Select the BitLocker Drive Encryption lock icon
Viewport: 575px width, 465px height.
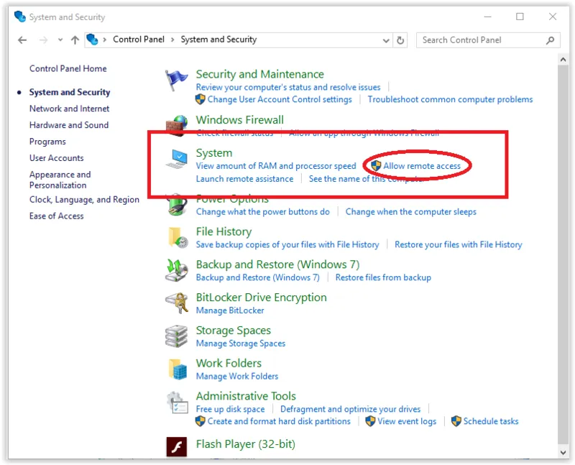pyautogui.click(x=176, y=303)
